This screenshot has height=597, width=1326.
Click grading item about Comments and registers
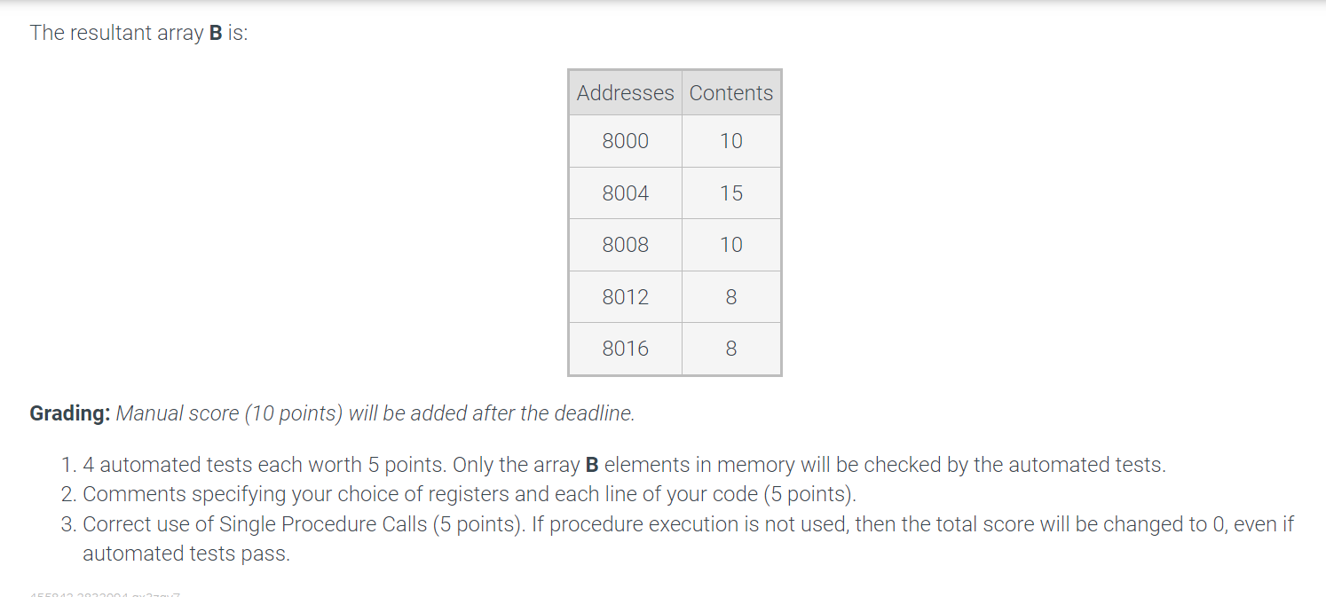click(470, 494)
